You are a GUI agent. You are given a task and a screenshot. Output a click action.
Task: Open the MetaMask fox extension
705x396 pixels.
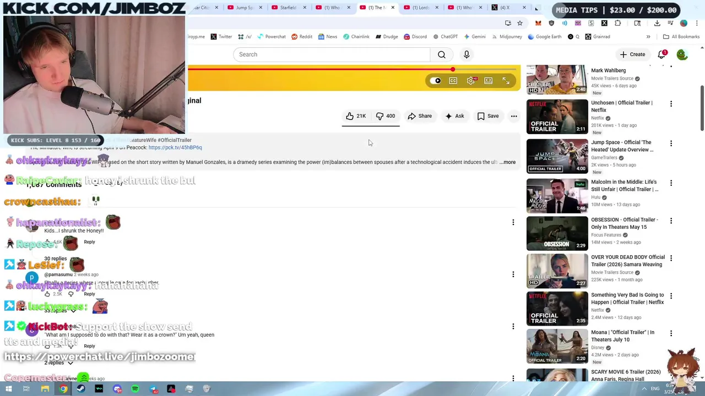click(538, 23)
